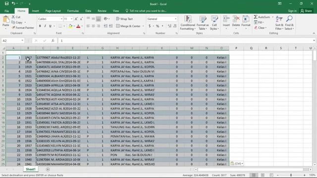Open Format as Table
Screen dimensions: 317x178
click(203, 23)
